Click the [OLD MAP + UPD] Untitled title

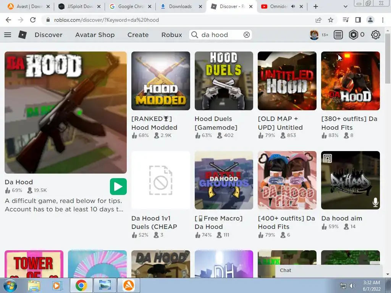[280, 123]
